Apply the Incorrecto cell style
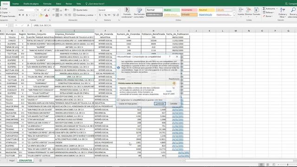Screen dimensions: 297x167 click(189, 10)
